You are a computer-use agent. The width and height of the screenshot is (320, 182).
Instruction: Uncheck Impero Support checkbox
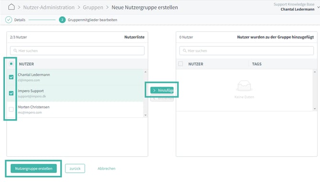pos(11,93)
